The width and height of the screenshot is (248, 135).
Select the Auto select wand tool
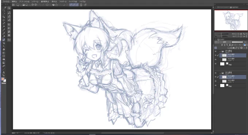[4, 27]
